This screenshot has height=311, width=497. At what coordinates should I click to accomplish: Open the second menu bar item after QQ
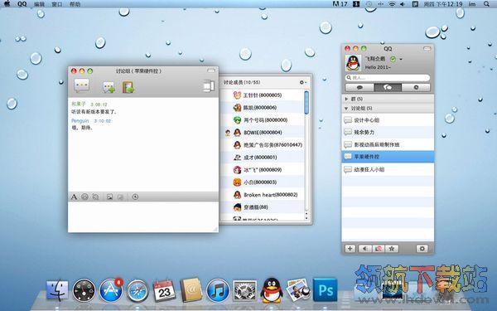click(x=39, y=4)
